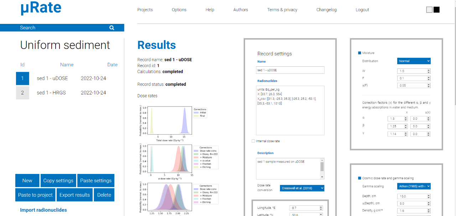Select the black theme swatch
The image size is (456, 216).
(x=436, y=10)
